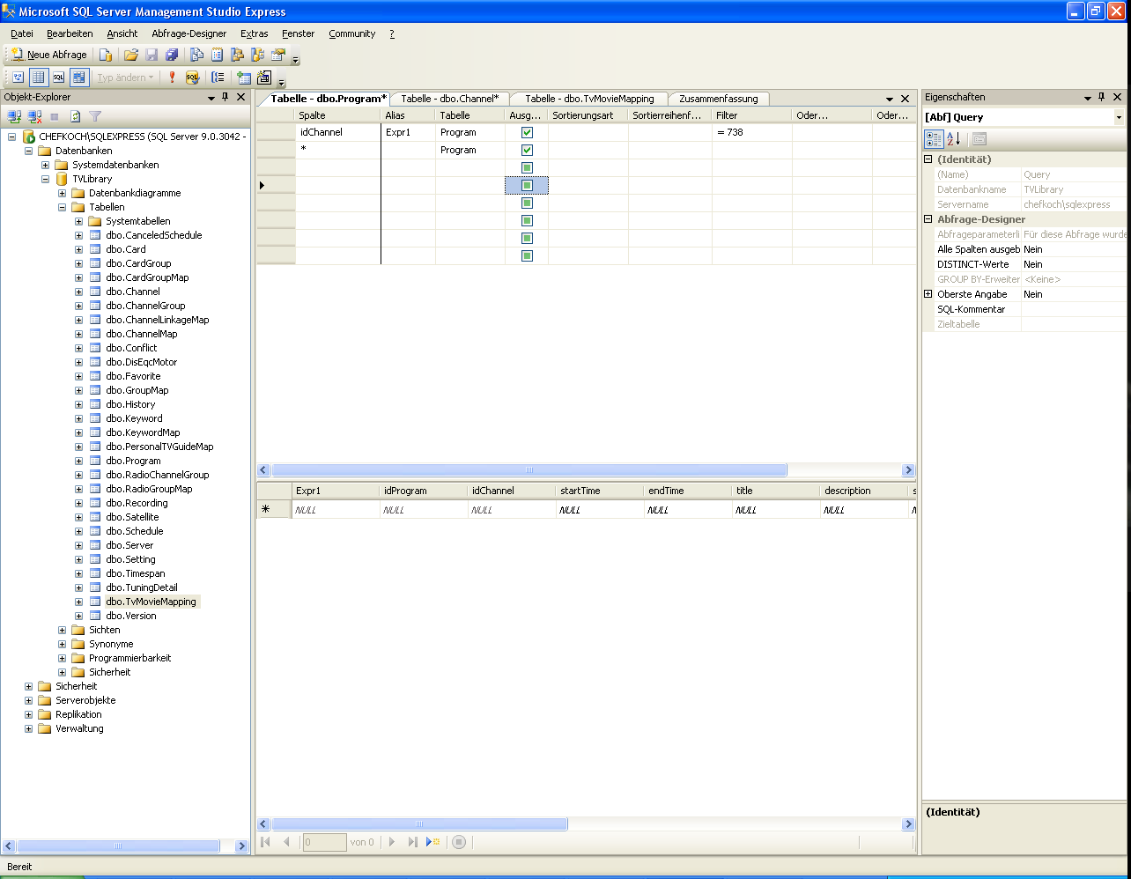Click the results pane horizontal scrollbar thumb

coord(419,824)
